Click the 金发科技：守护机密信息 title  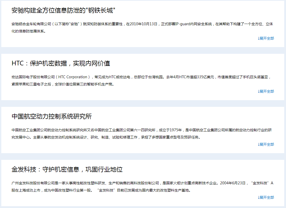(x=67, y=170)
